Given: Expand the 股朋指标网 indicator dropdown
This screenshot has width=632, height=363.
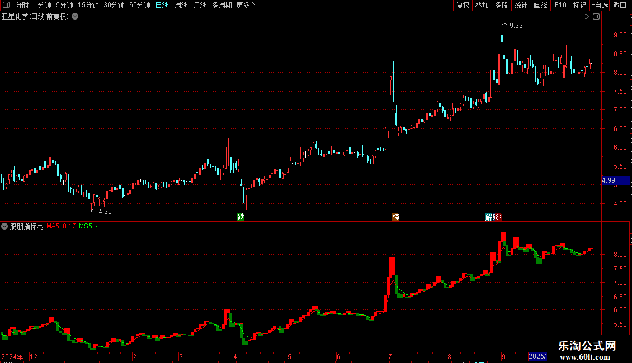Looking at the screenshot, I should 4,226.
